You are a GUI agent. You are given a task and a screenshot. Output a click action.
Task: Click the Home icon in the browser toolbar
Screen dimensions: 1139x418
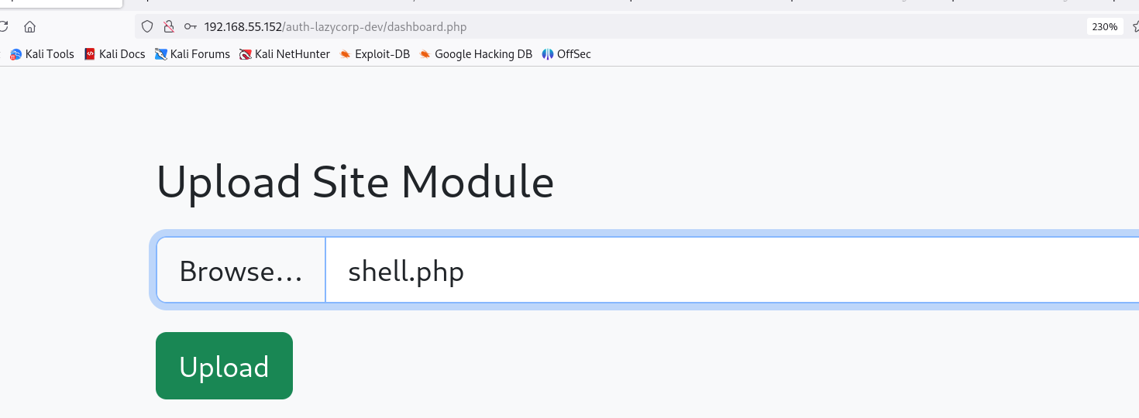coord(30,26)
